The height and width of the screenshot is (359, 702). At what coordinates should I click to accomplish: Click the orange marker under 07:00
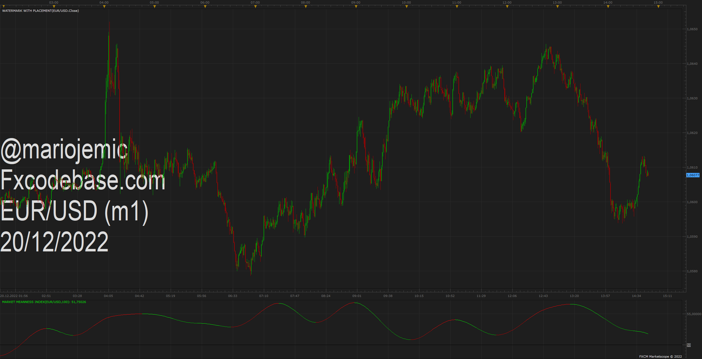pyautogui.click(x=255, y=7)
